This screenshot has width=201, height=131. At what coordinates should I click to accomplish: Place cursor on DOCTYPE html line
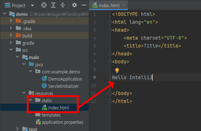(x=133, y=14)
